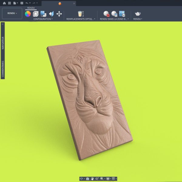Expand the zoom options arrow

click(105, 179)
